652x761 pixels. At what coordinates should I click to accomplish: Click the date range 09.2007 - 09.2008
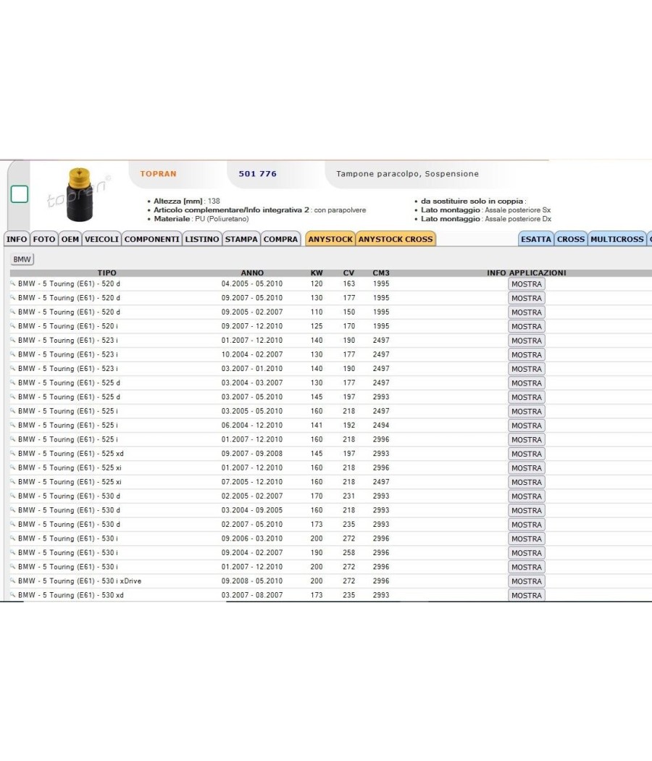pos(252,453)
